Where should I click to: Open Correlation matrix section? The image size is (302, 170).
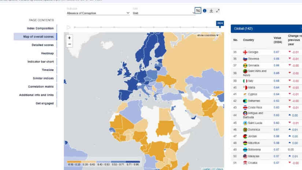click(41, 87)
